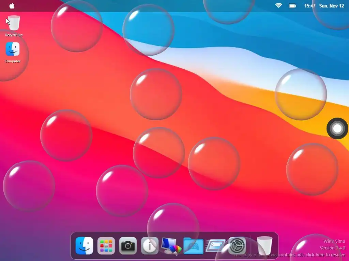Image resolution: width=349 pixels, height=261 pixels.
Task: Select the Recycle Bin desktop icon
Action: 14,26
